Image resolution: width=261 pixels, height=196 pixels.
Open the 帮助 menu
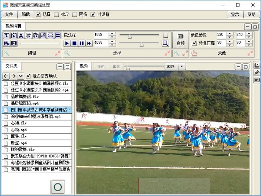click(x=251, y=14)
